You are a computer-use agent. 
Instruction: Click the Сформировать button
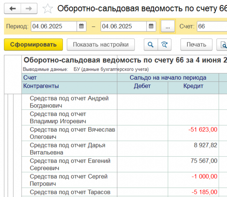coord(33,45)
